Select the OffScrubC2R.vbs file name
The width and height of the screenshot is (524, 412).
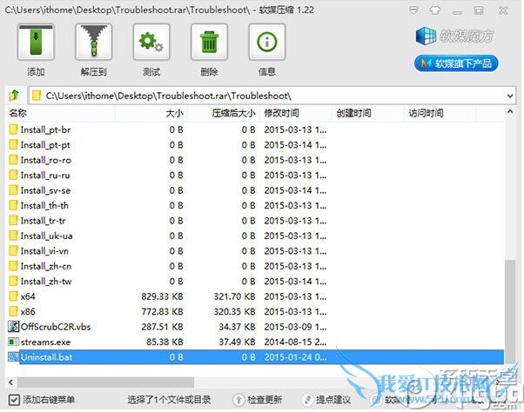click(x=56, y=327)
